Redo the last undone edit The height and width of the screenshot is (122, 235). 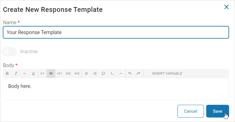coord(139,74)
